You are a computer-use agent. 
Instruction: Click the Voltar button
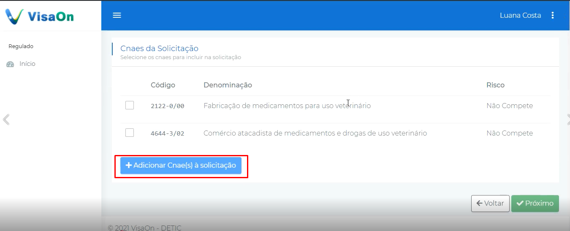pyautogui.click(x=490, y=203)
